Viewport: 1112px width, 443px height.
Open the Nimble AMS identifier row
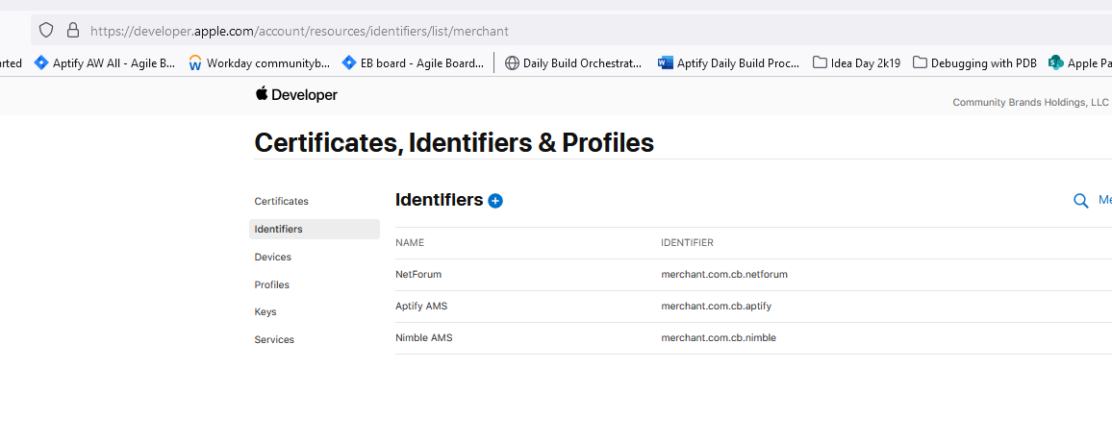click(753, 338)
